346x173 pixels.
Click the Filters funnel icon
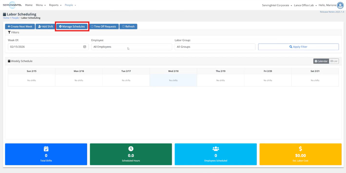point(9,32)
